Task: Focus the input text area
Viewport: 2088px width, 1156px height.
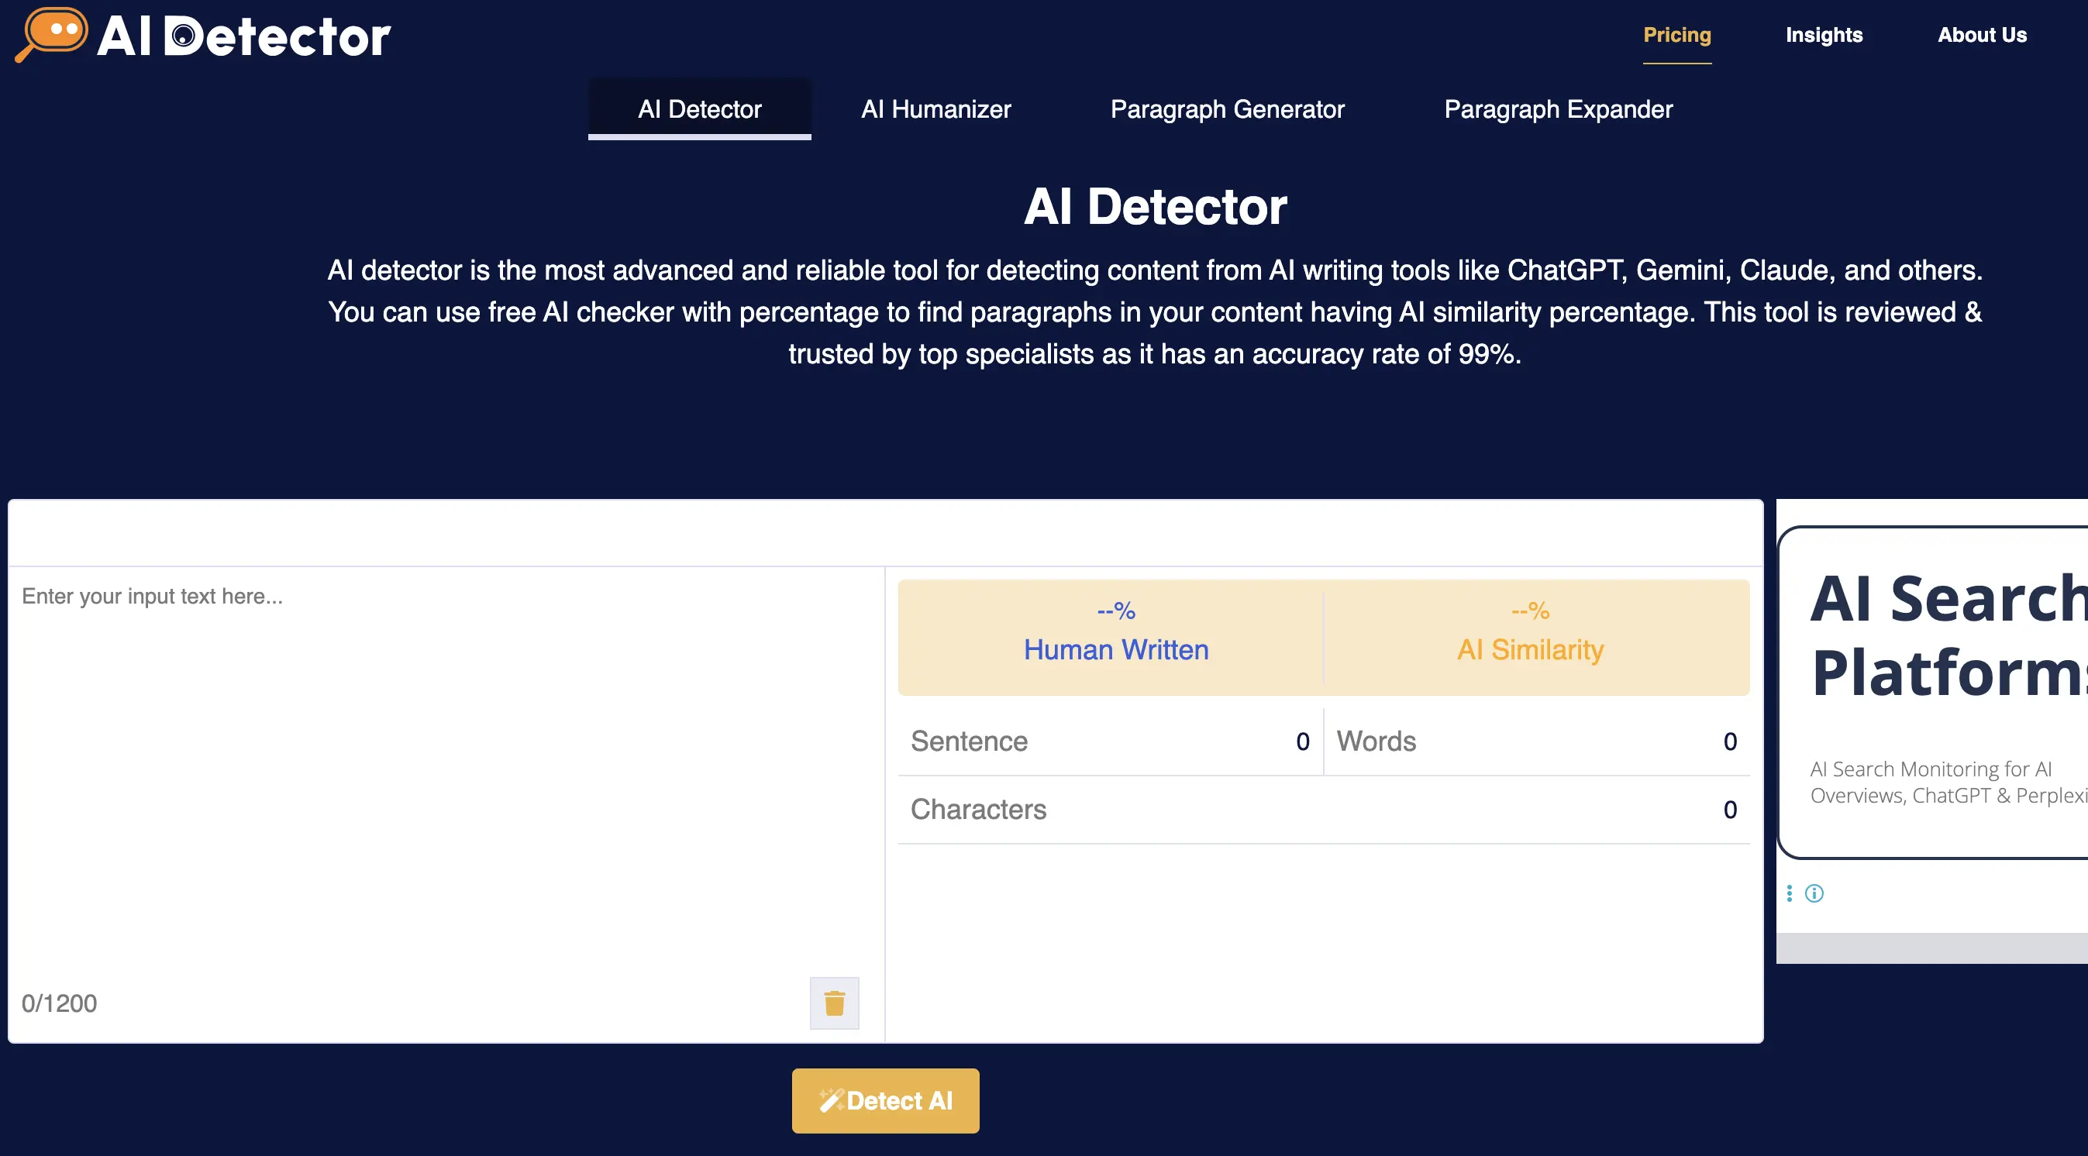Action: pos(446,769)
